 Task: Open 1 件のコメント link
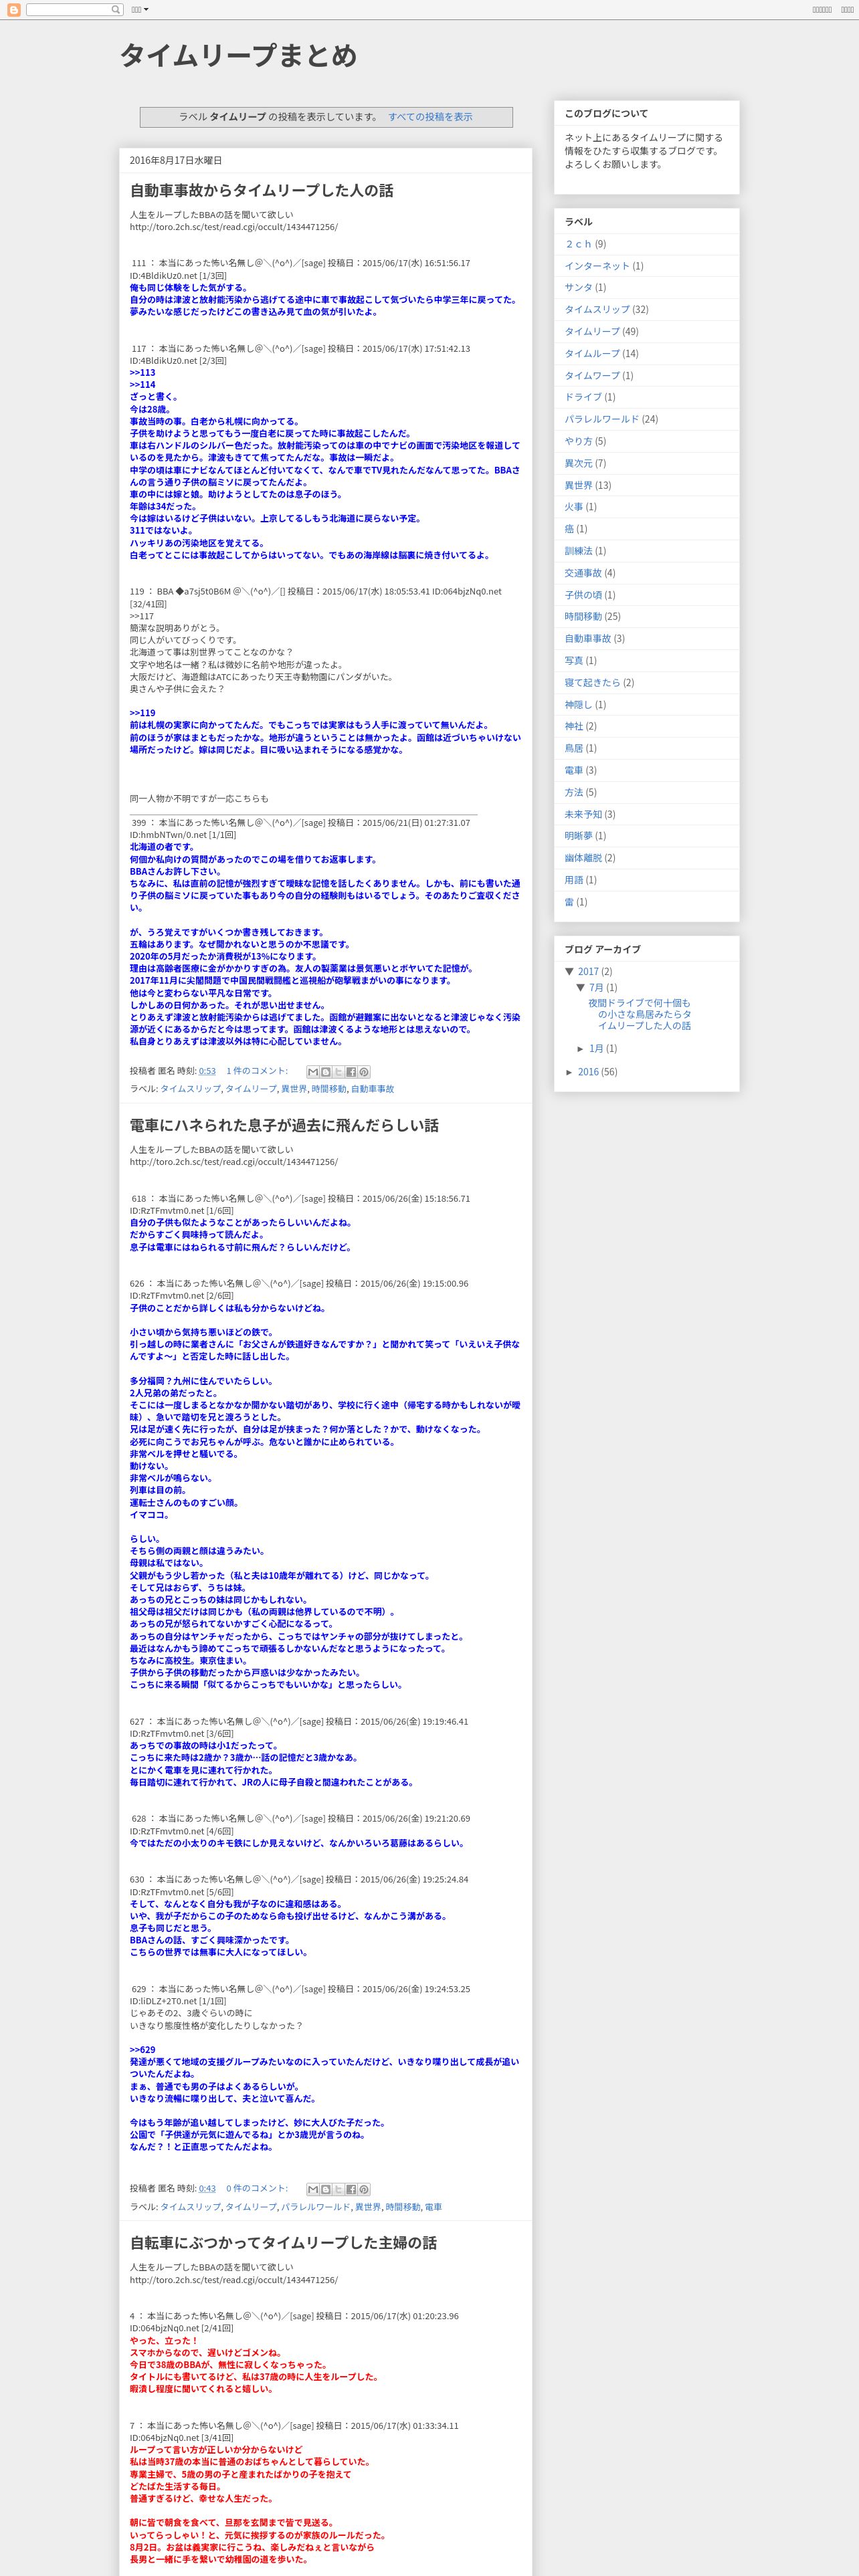click(257, 1071)
